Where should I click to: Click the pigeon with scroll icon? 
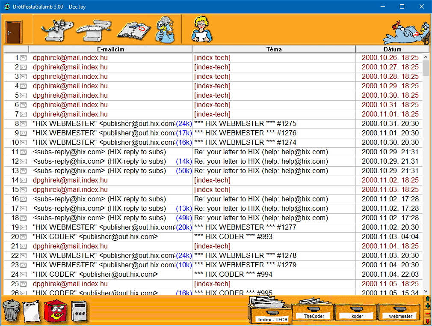point(56,30)
